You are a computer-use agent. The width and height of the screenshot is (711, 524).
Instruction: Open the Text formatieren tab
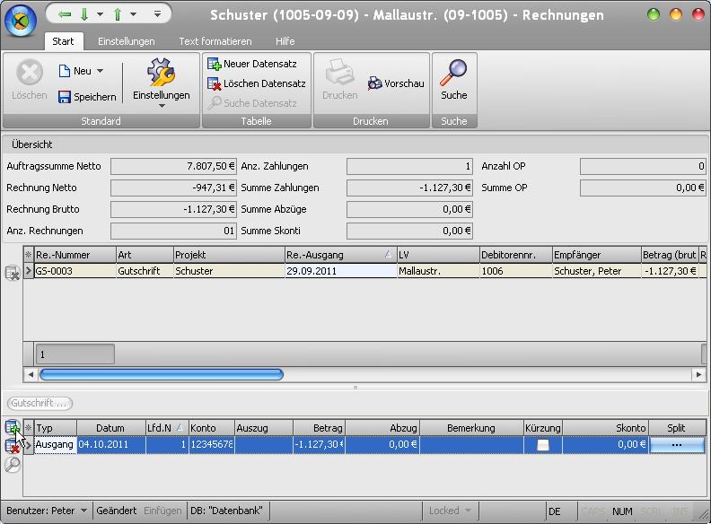point(215,41)
